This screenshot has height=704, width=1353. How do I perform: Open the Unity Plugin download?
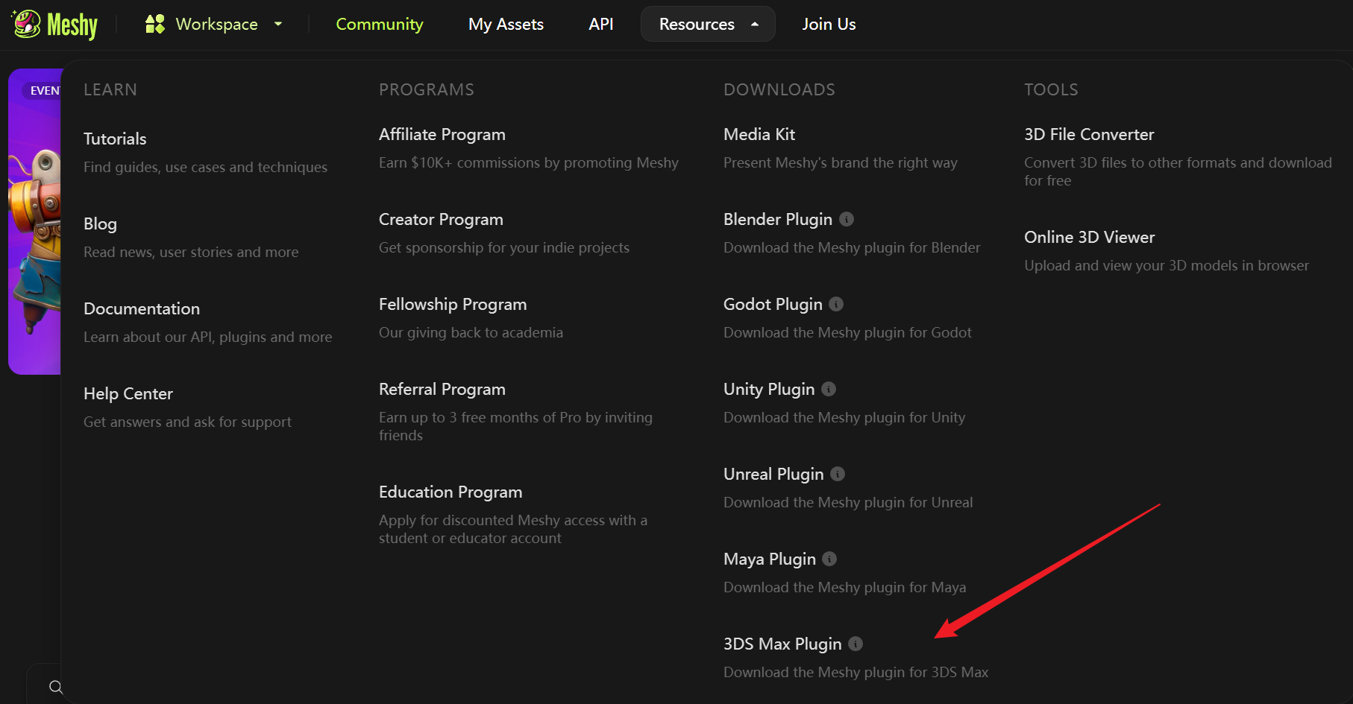coord(769,389)
